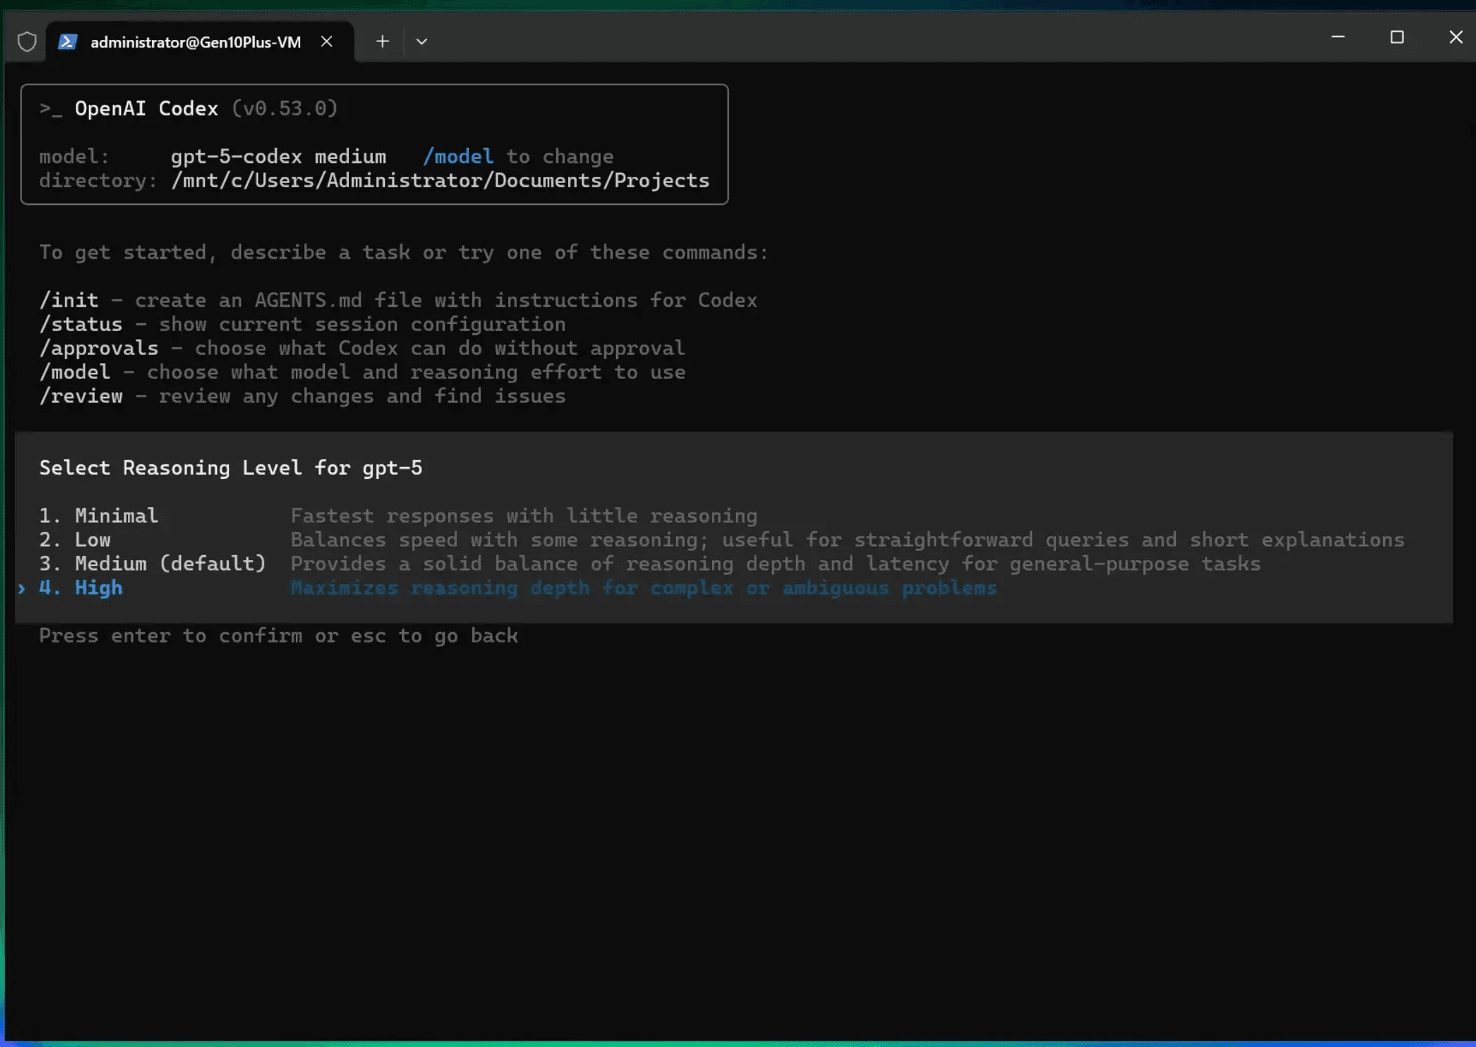Viewport: 1476px width, 1047px height.
Task: Close the administrator@Gen10Plus-VM tab
Action: tap(327, 42)
